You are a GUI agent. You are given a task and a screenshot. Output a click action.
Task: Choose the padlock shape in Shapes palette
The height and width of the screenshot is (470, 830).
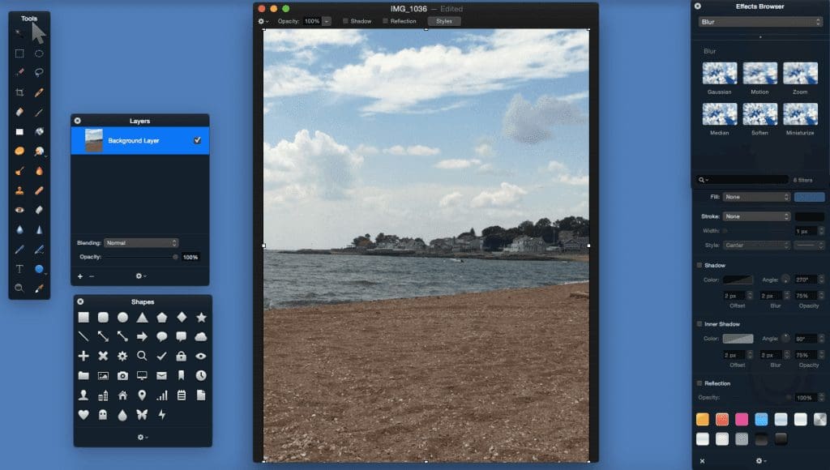point(181,356)
